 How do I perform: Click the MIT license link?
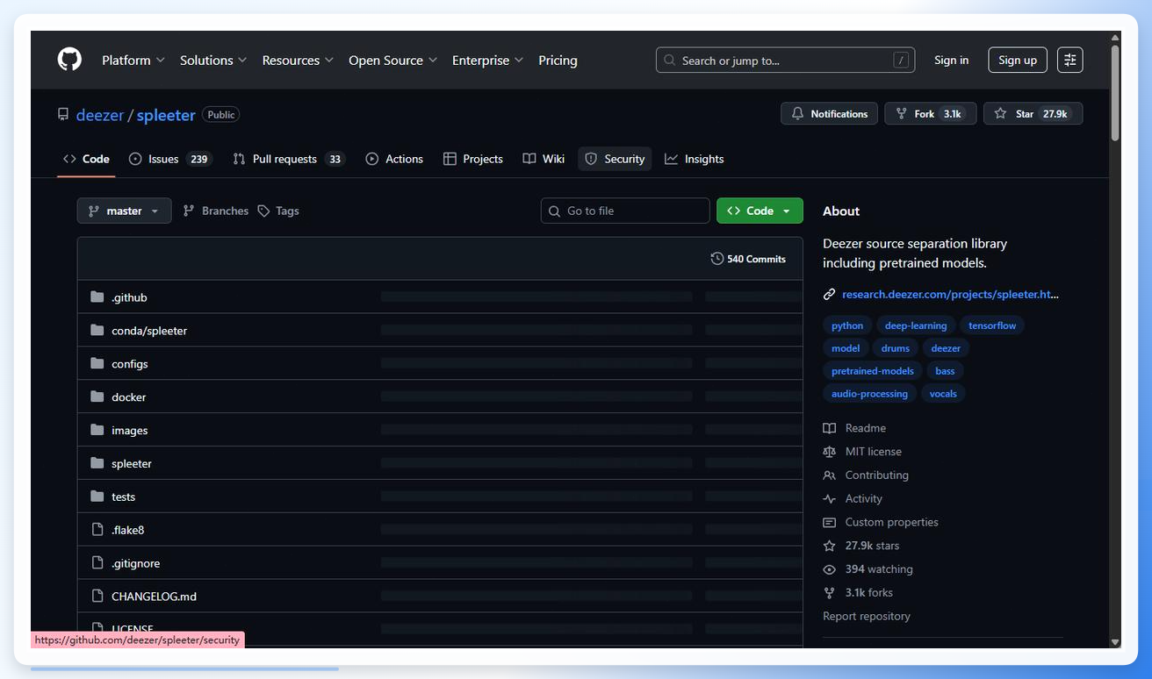873,452
